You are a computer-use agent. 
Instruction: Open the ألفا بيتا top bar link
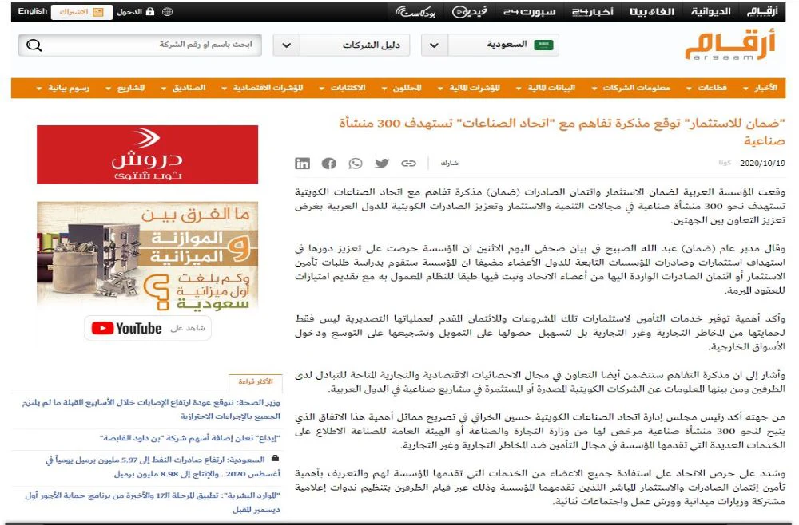coord(652,12)
